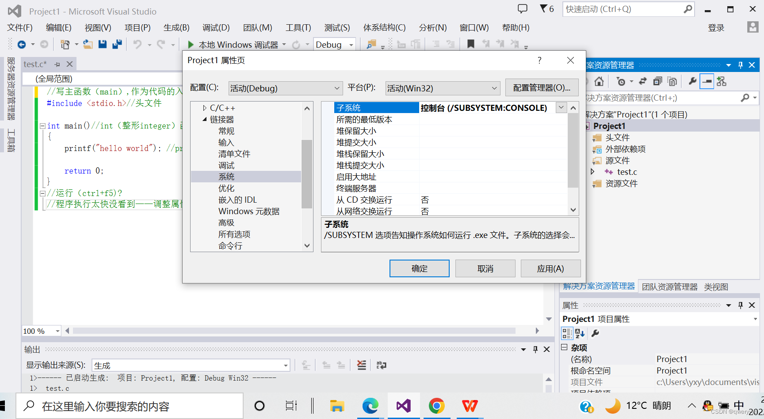The width and height of the screenshot is (764, 419).
Task: Toggle bookmark with the bookmark icon
Action: coord(471,44)
